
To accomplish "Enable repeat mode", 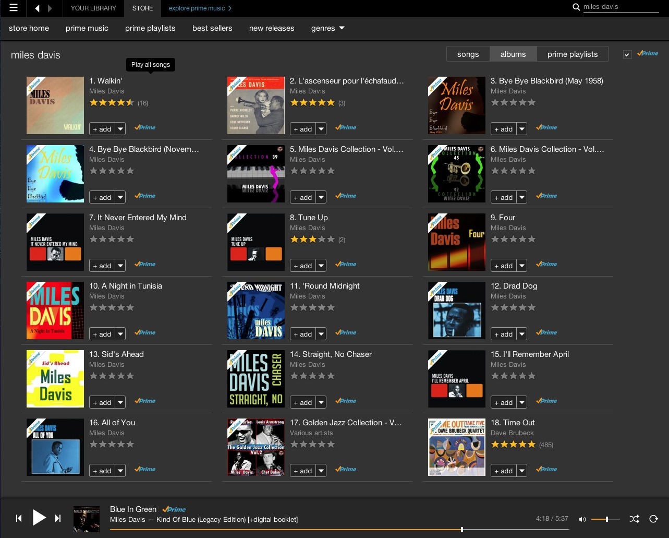I will click(x=652, y=519).
